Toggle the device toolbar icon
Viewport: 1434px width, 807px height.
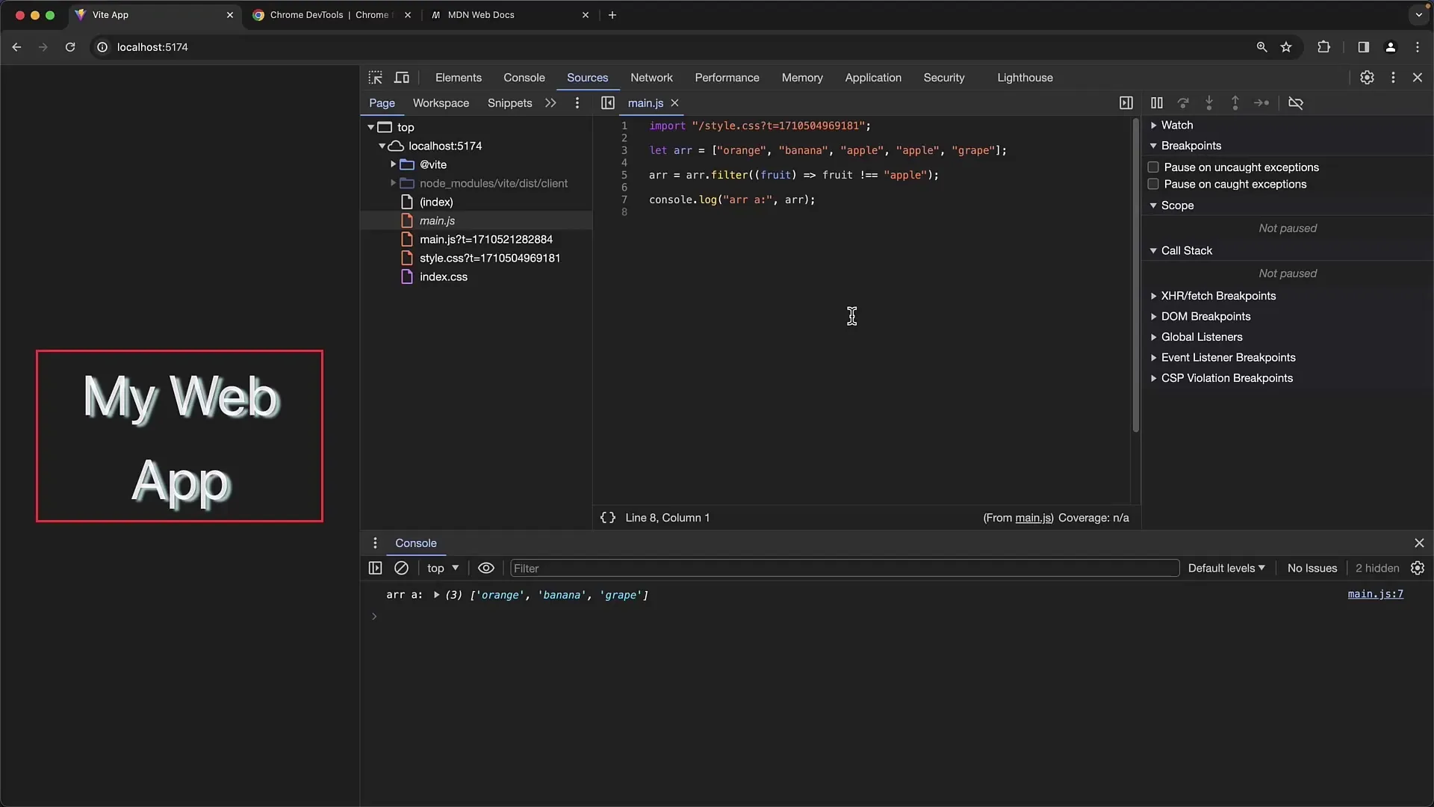coord(402,78)
